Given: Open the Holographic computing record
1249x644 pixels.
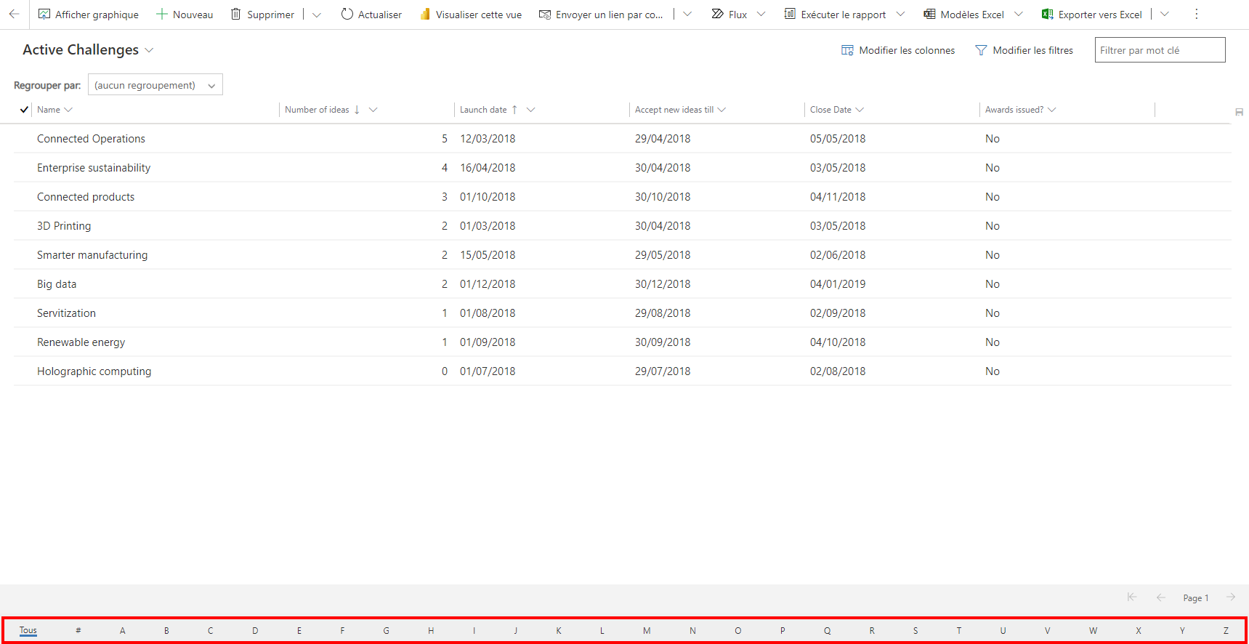Looking at the screenshot, I should [x=94, y=371].
